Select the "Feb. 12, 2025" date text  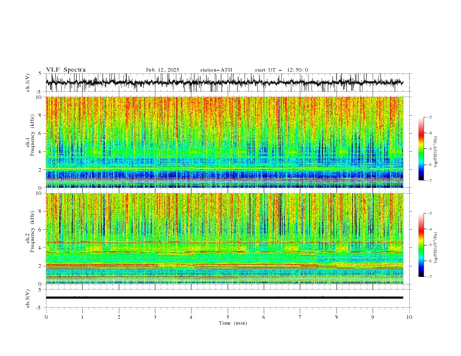(x=162, y=70)
